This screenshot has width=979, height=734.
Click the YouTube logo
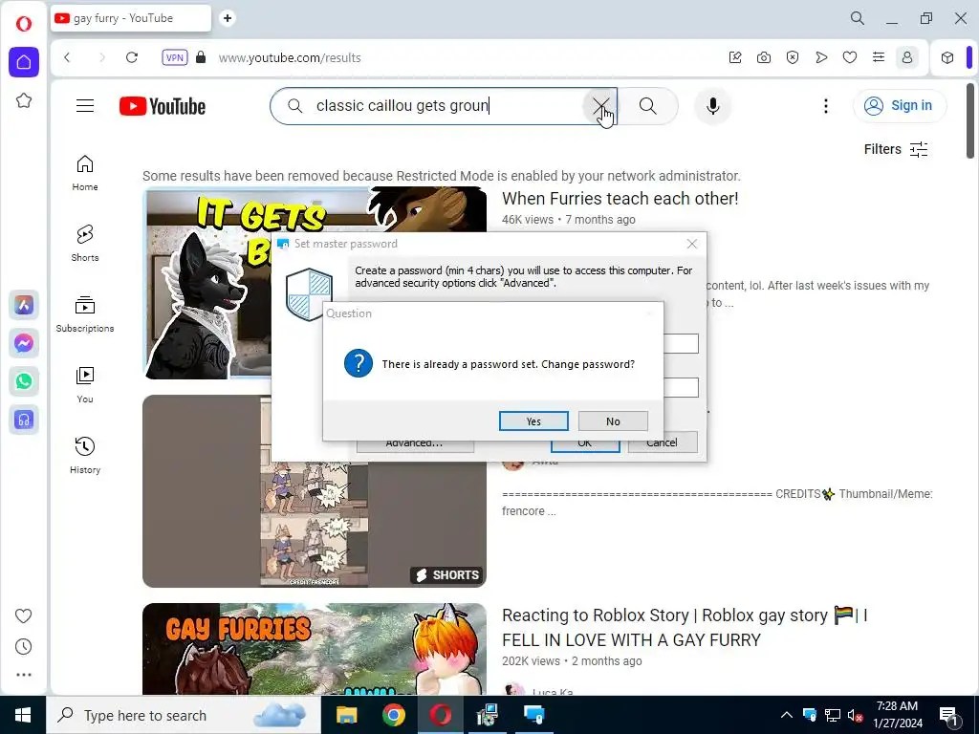[163, 106]
